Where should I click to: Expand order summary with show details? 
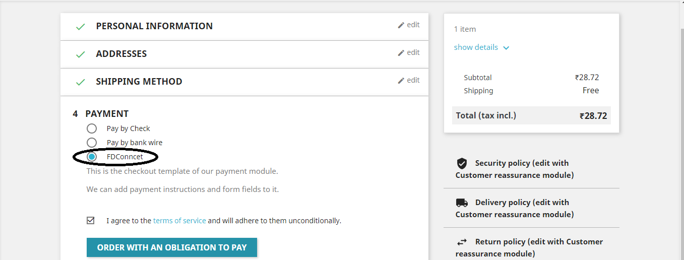[x=476, y=47]
